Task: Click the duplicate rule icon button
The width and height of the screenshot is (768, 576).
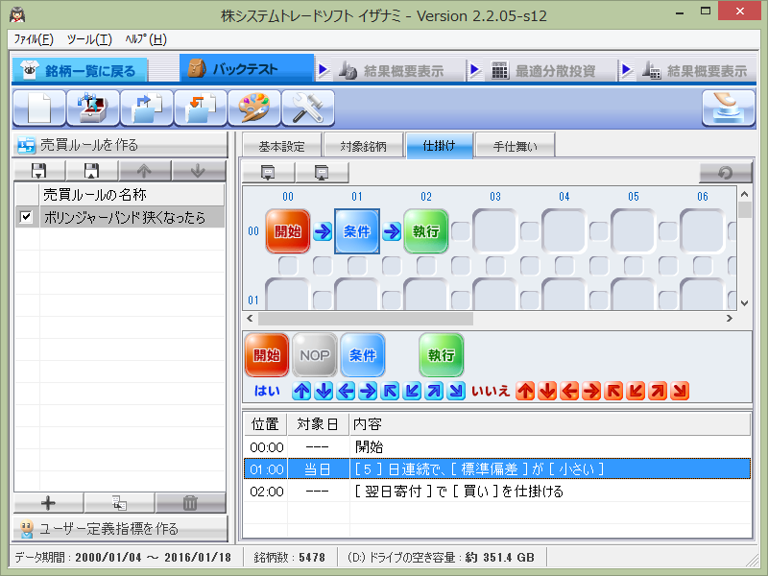Action: [x=119, y=503]
